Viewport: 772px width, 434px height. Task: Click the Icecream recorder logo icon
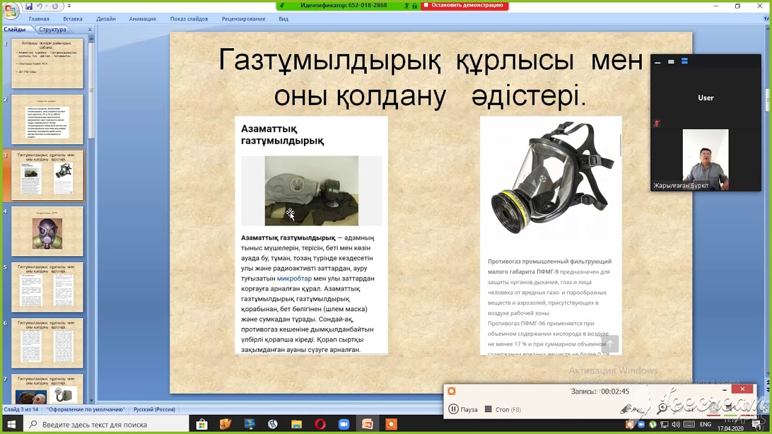pos(451,391)
